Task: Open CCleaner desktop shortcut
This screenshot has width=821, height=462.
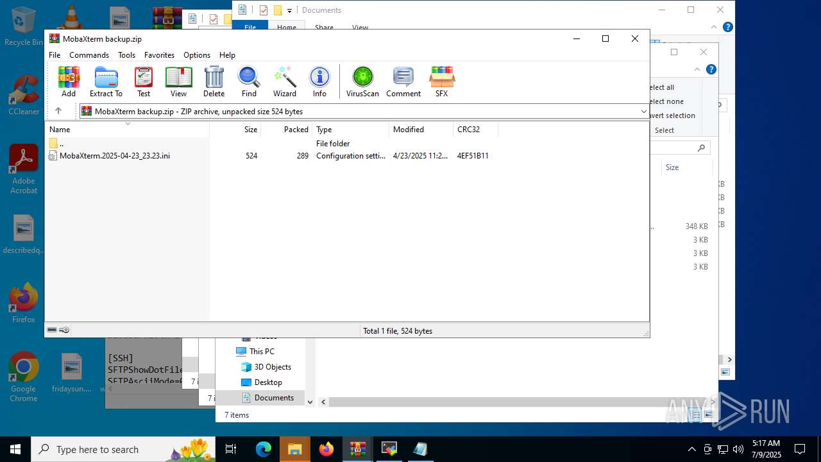Action: [24, 94]
